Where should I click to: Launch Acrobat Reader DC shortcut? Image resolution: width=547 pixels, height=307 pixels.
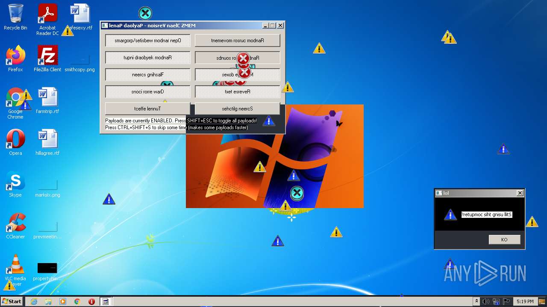point(47,20)
